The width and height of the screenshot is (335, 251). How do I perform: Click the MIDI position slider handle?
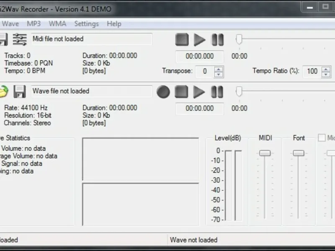[239, 39]
